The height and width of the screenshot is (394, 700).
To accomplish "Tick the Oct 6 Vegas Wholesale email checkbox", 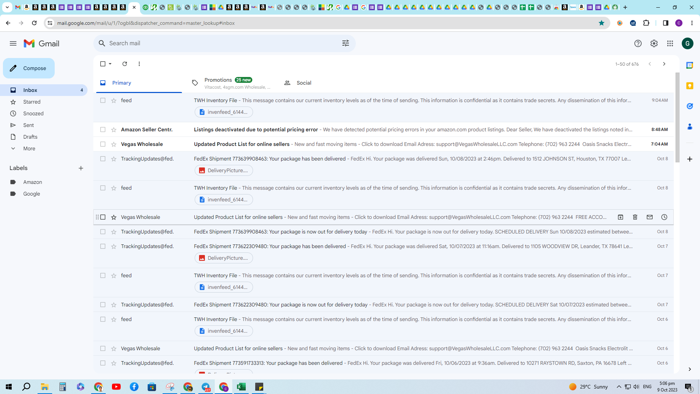I will coord(103,348).
